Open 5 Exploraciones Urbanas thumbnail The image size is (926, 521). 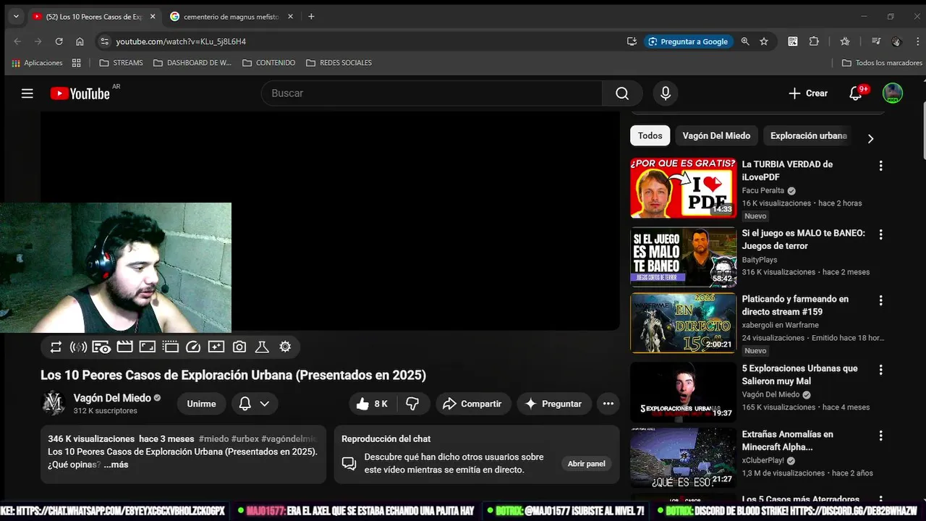(683, 391)
